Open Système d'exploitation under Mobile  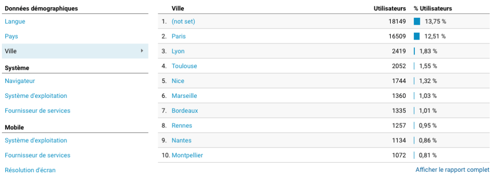pos(36,140)
